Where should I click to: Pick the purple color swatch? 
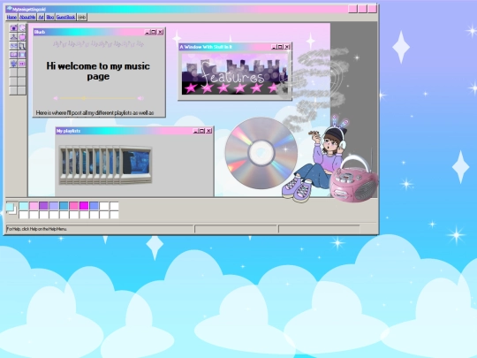(44, 206)
